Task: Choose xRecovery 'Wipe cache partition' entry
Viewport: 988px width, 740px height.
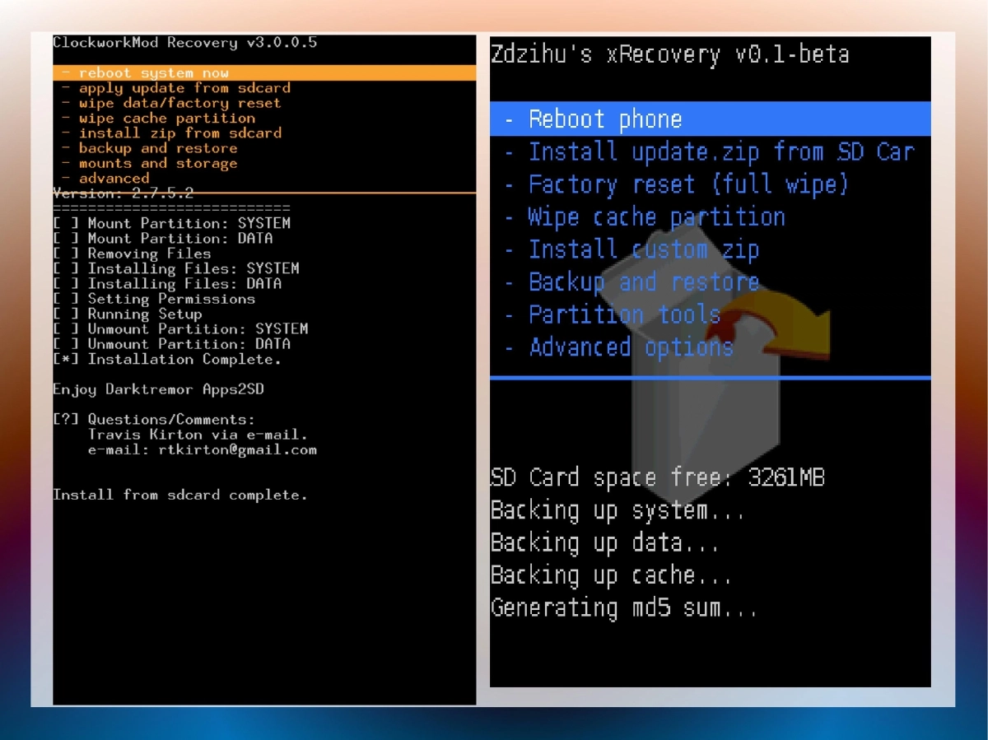Action: coord(655,217)
